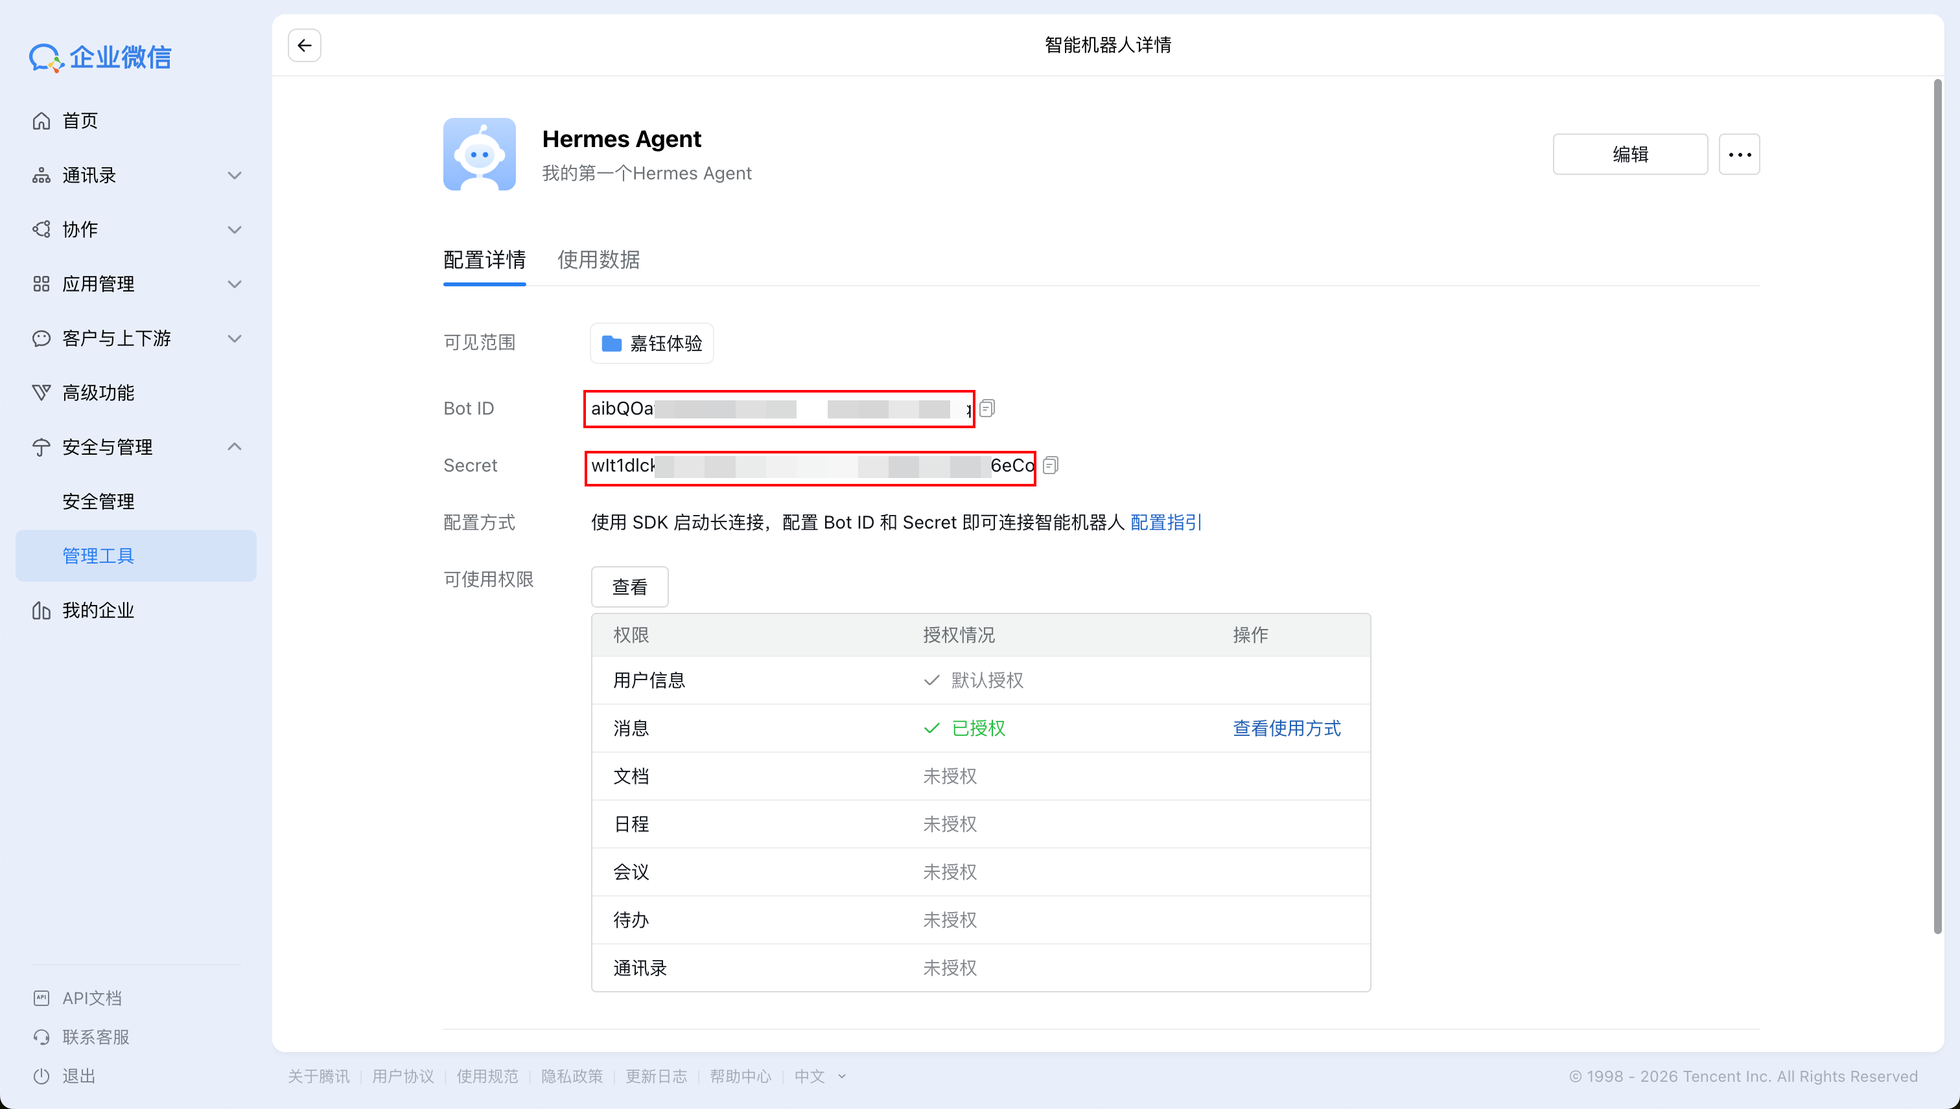This screenshot has width=1960, height=1109.
Task: Open the 中文 language dropdown
Action: (820, 1076)
